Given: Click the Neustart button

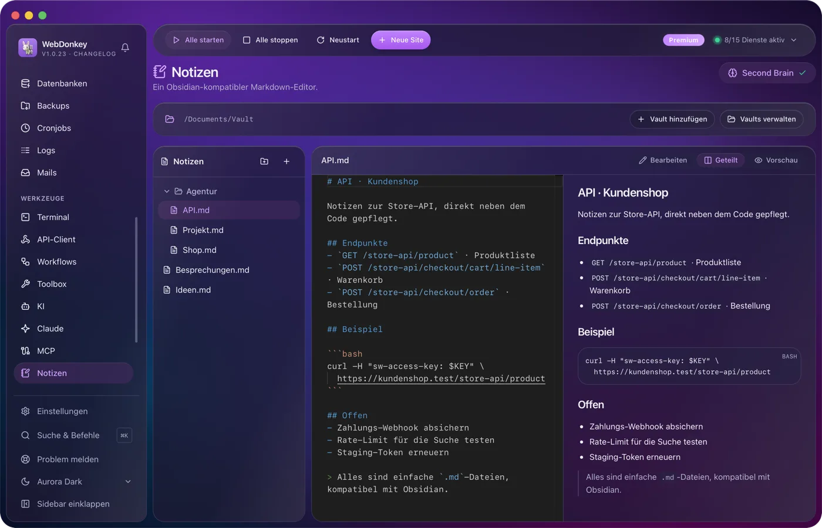Looking at the screenshot, I should pos(338,40).
